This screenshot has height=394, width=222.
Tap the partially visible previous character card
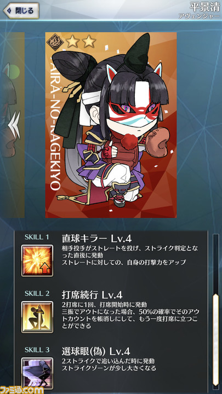pyautogui.click(x=12, y=125)
